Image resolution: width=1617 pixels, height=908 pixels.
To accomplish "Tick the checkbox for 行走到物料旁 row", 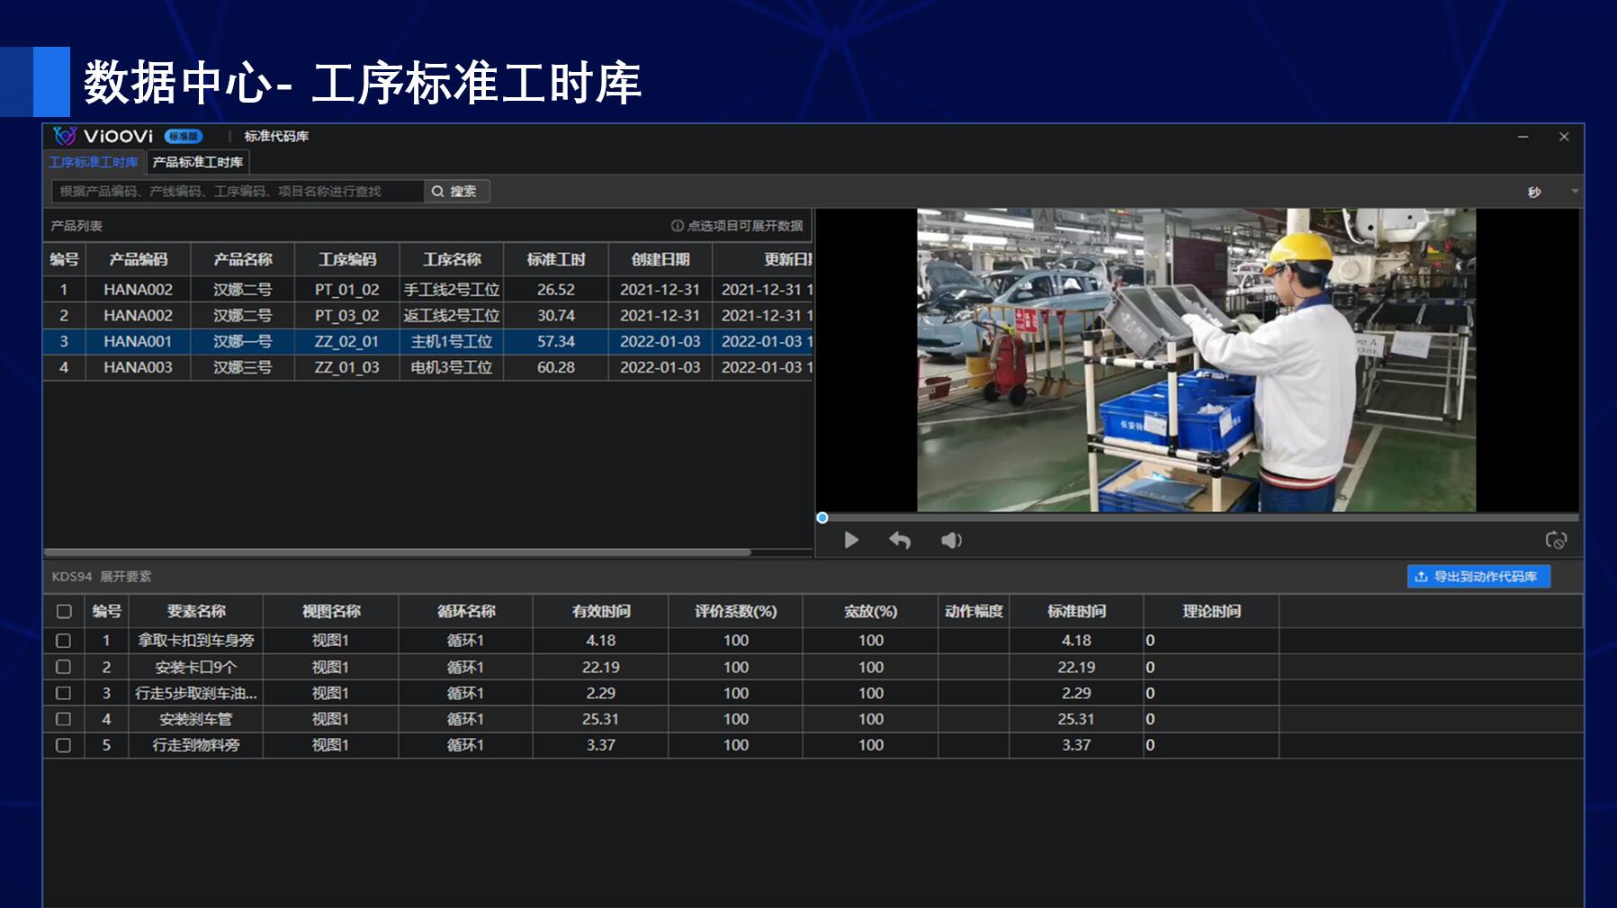I will (64, 745).
